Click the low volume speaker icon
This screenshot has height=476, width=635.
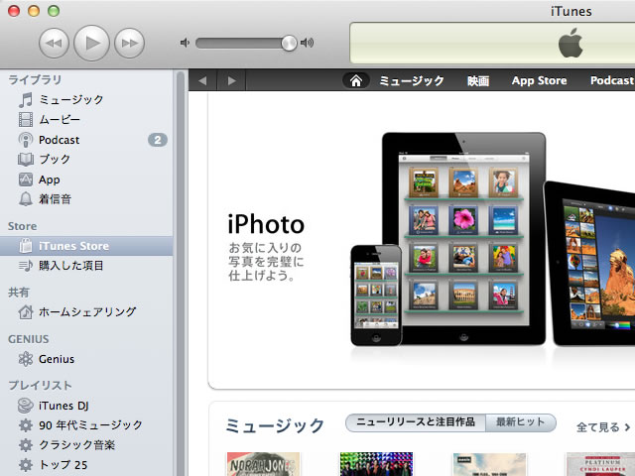click(x=185, y=43)
